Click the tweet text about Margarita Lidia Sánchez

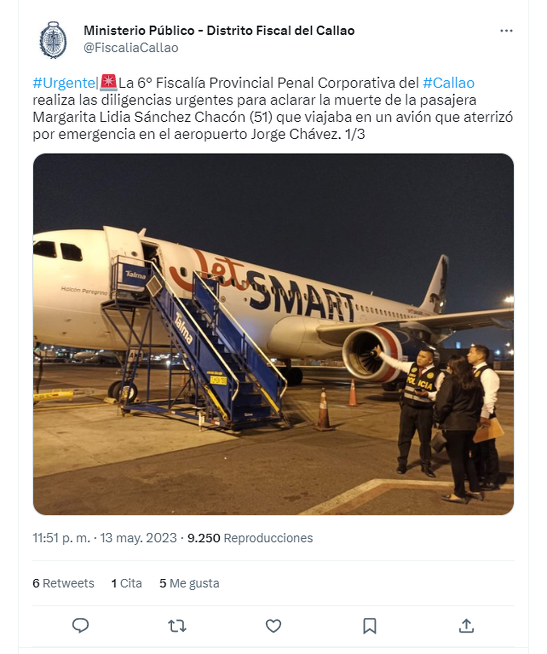(273, 117)
